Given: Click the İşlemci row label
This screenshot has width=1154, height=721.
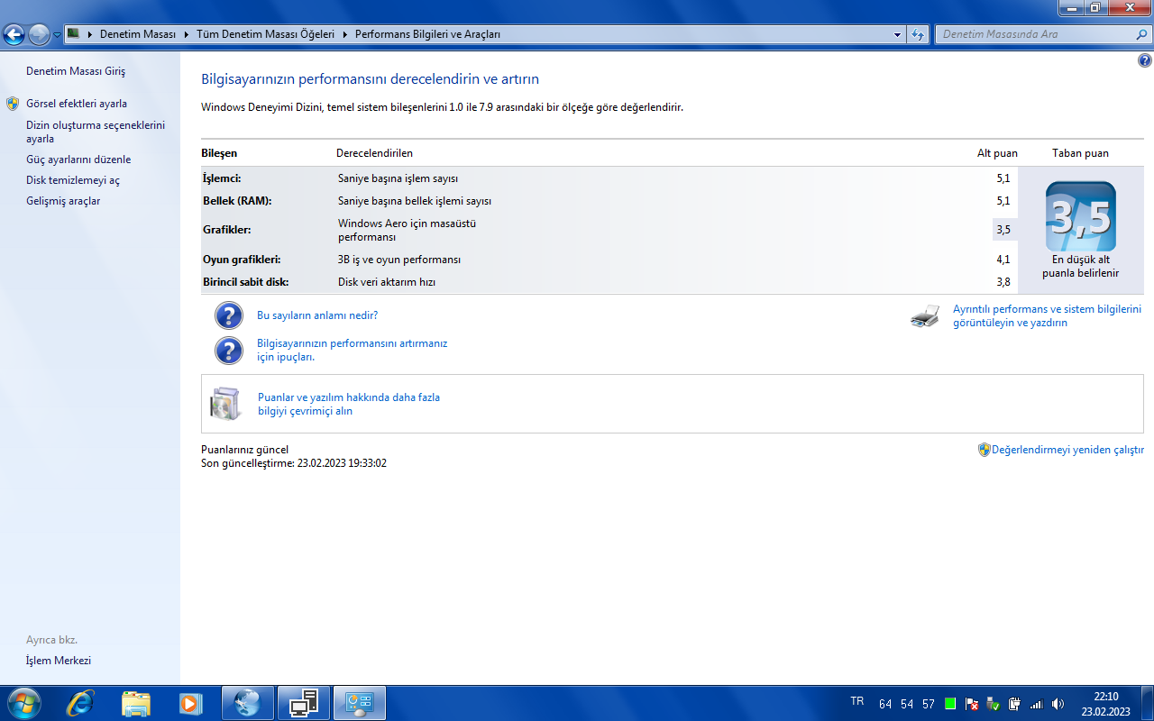Looking at the screenshot, I should [x=222, y=178].
